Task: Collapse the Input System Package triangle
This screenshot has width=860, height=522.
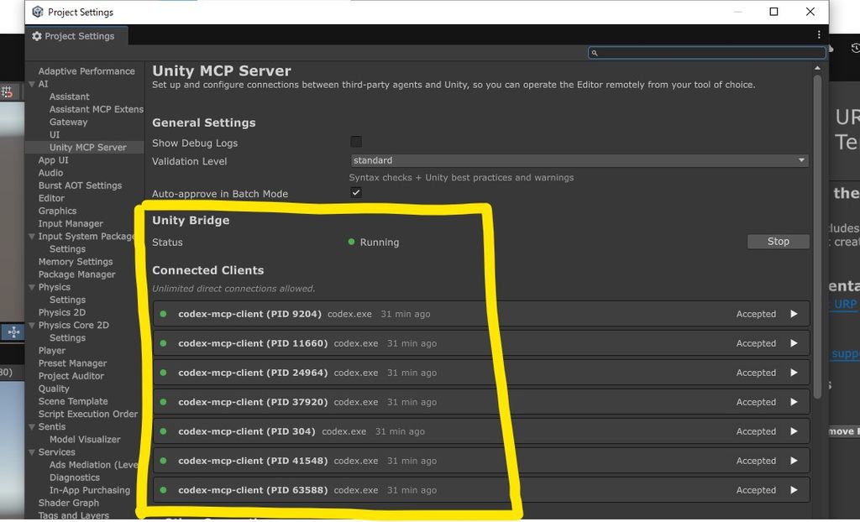Action: pos(32,237)
